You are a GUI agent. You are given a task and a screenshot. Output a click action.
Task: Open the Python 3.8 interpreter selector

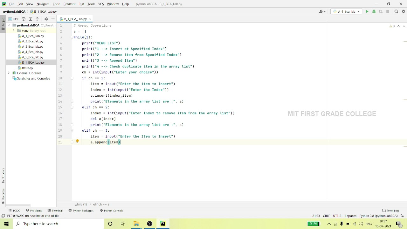[x=378, y=216]
